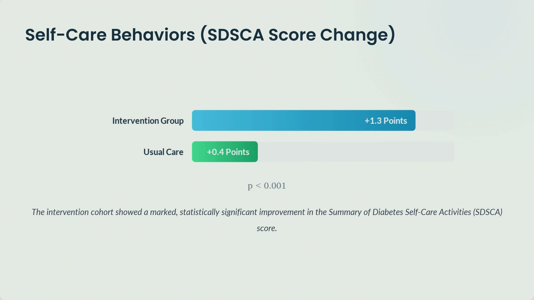Click "Summary of Diabetes Self-Care Activities" phrase
The height and width of the screenshot is (300, 534).
click(x=400, y=212)
